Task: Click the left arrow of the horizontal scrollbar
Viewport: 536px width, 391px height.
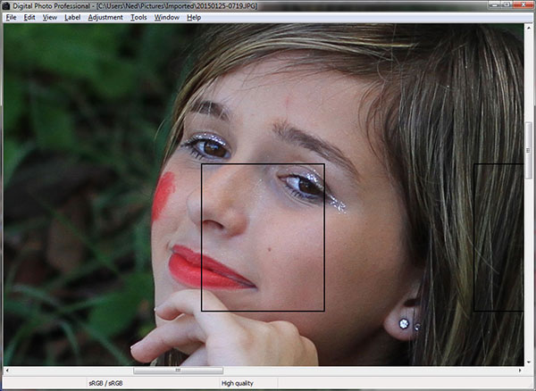Action: coord(7,370)
